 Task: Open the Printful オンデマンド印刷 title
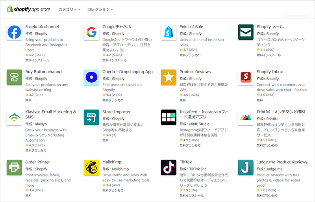tap(281, 112)
